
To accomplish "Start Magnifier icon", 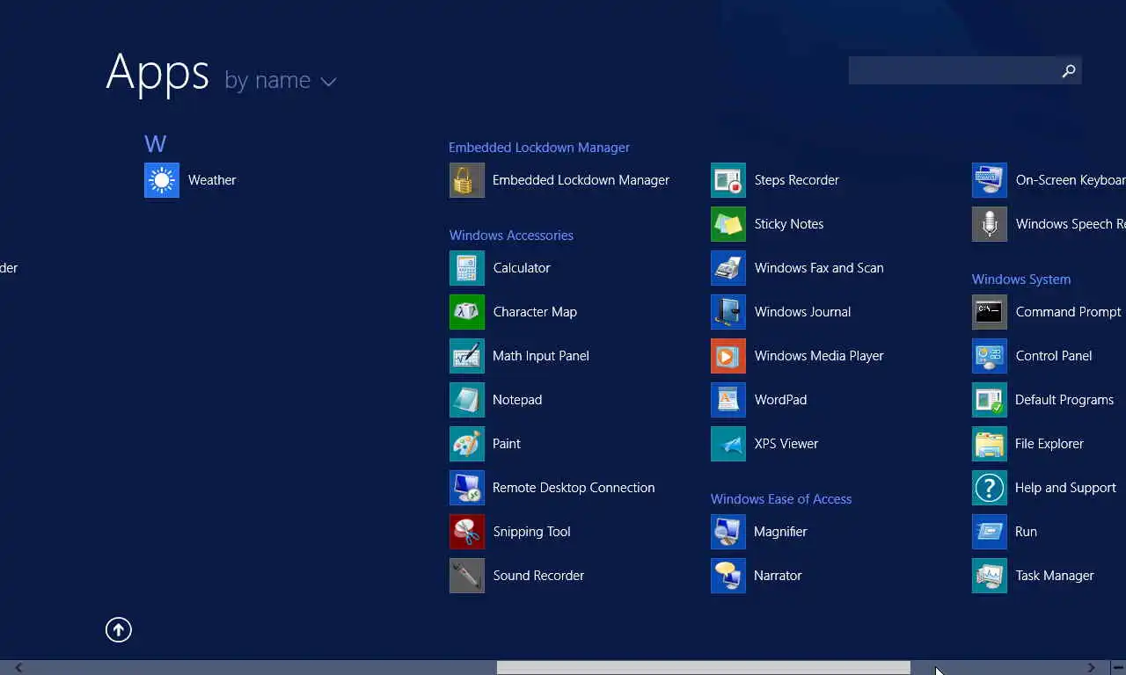I will 728,532.
